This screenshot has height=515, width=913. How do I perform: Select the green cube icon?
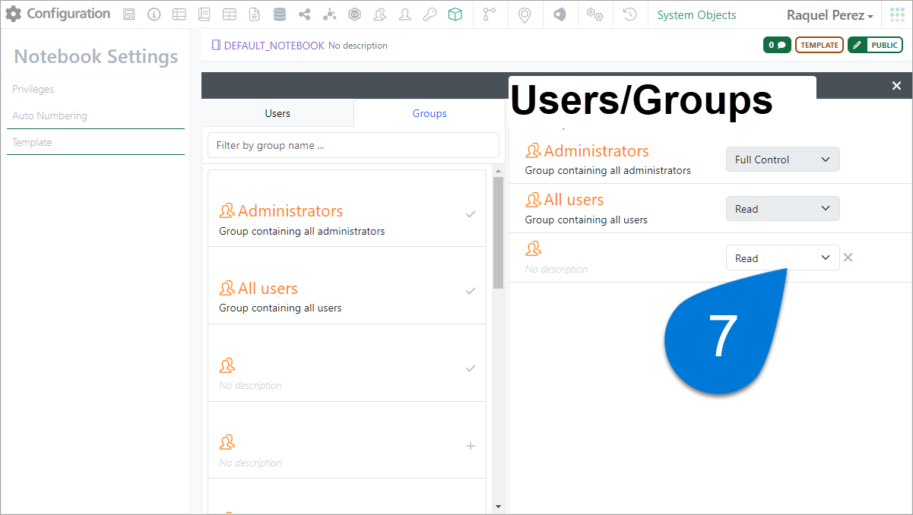pos(455,14)
